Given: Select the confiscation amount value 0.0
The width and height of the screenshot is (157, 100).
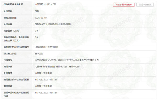Looking at the screenshot, I should (36, 37).
